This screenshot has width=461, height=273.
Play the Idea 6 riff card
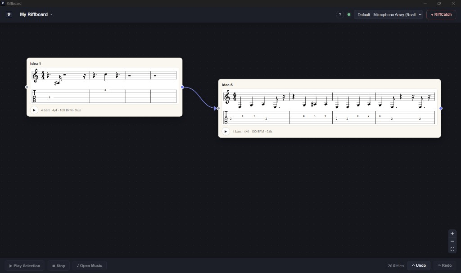226,132
